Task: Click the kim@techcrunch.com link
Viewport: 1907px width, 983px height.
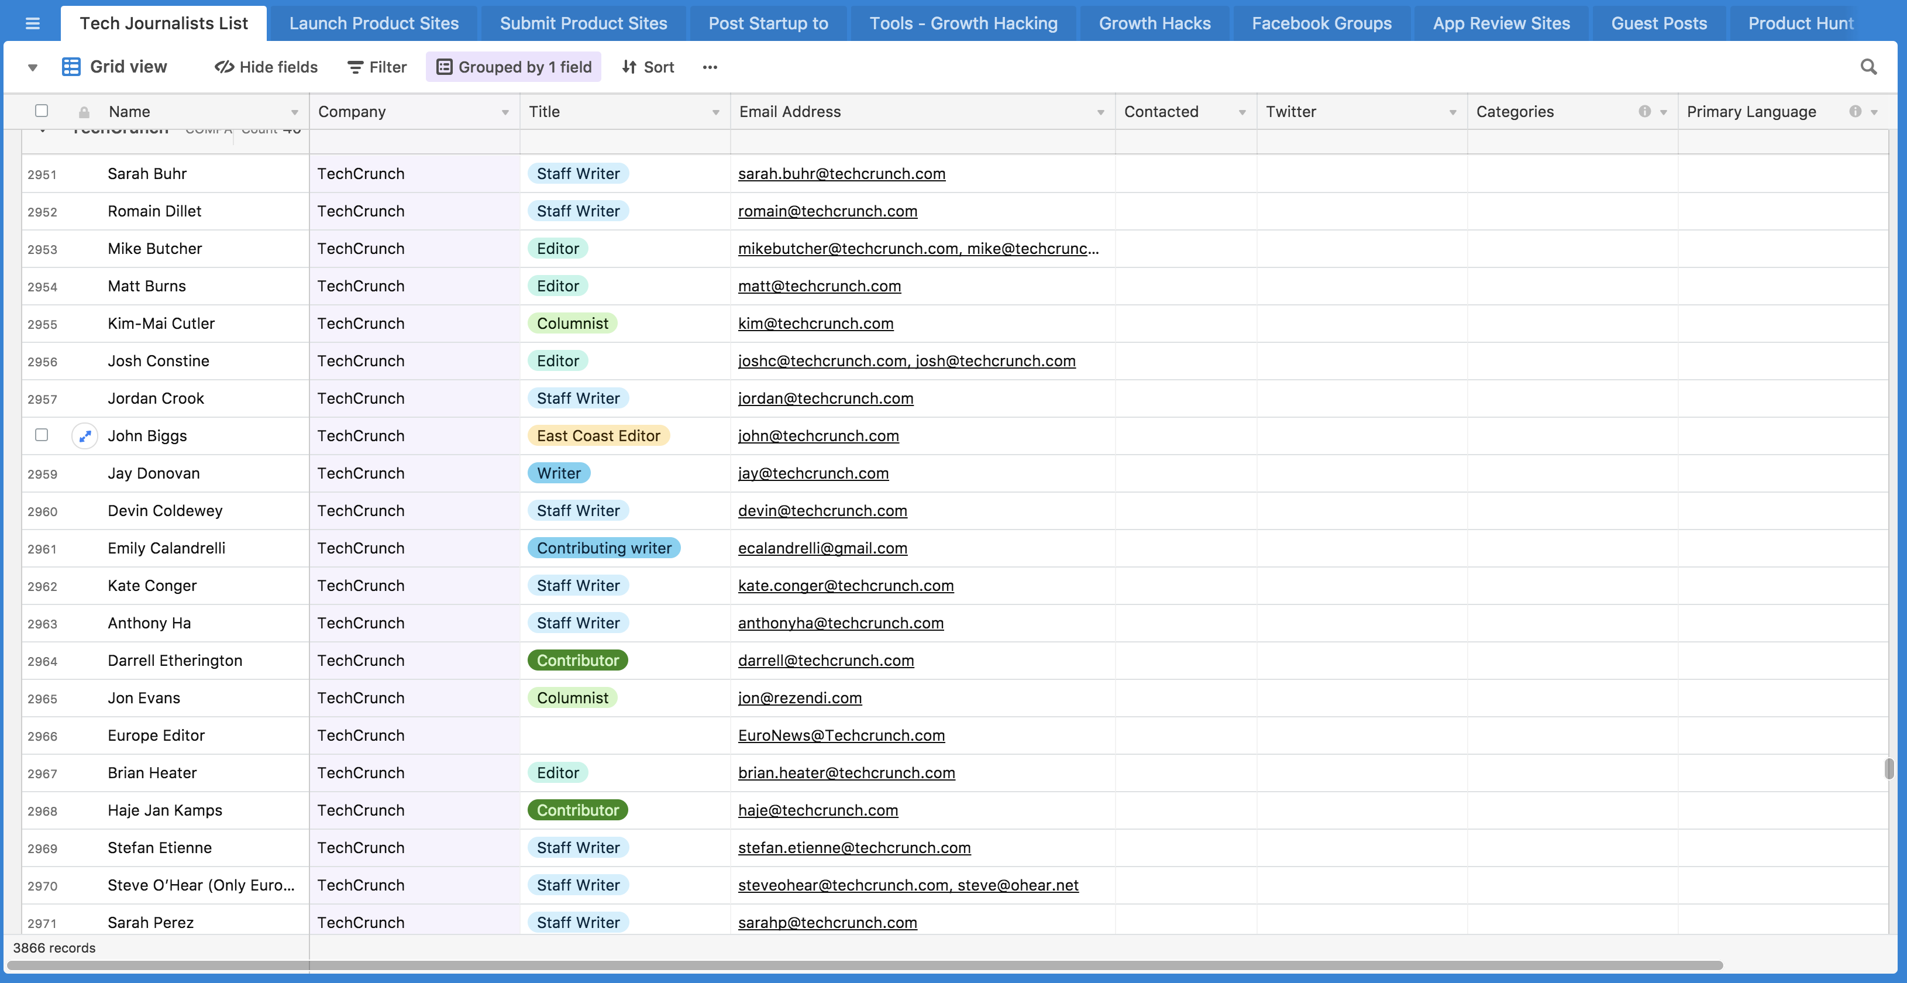Action: 816,324
